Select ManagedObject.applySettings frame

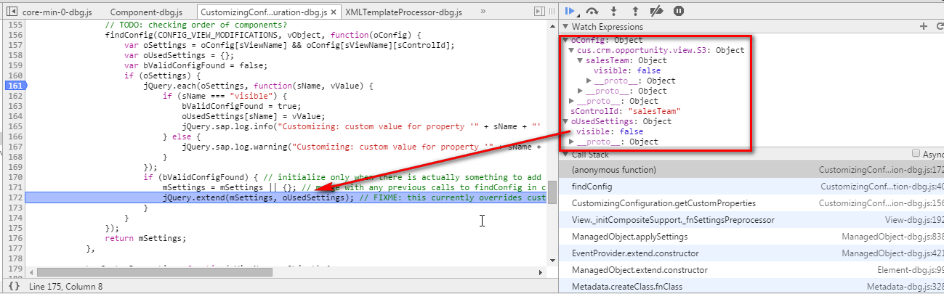[x=751, y=237]
